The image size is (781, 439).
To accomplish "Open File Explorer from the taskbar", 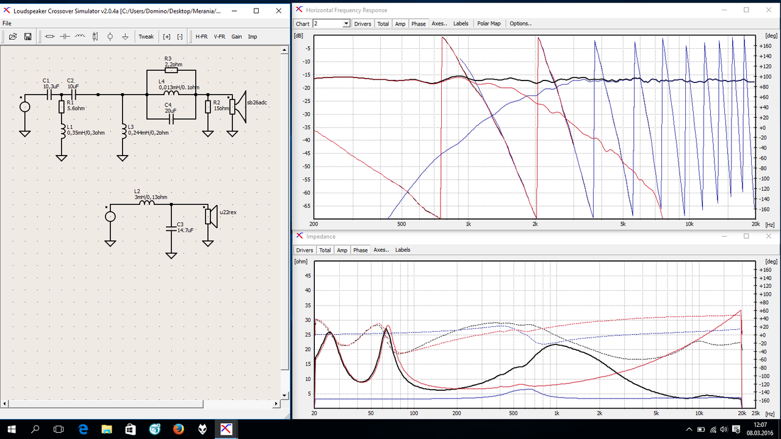I will [107, 429].
